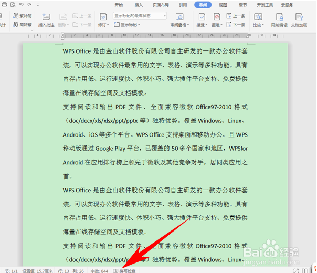Open the 页面布局 (Page Layout) tab

click(x=161, y=5)
